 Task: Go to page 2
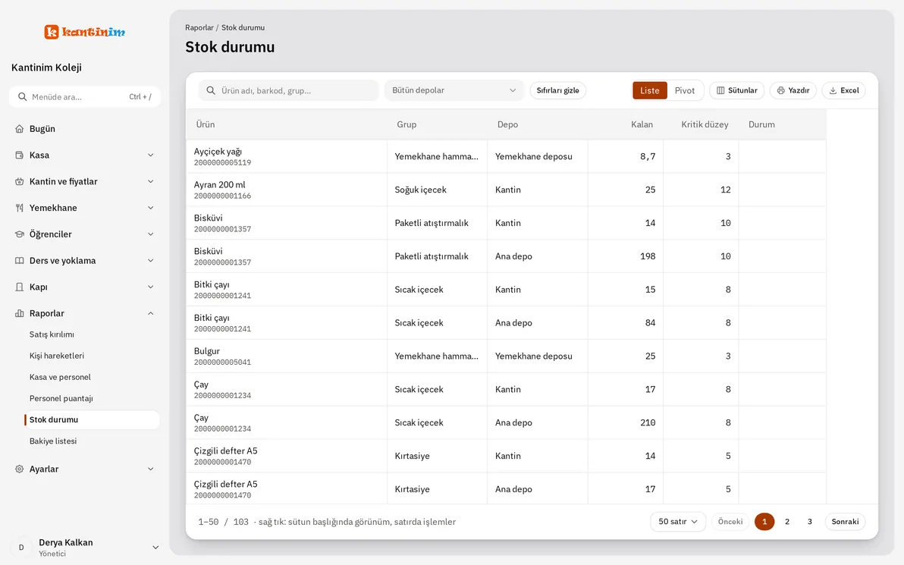coord(787,522)
